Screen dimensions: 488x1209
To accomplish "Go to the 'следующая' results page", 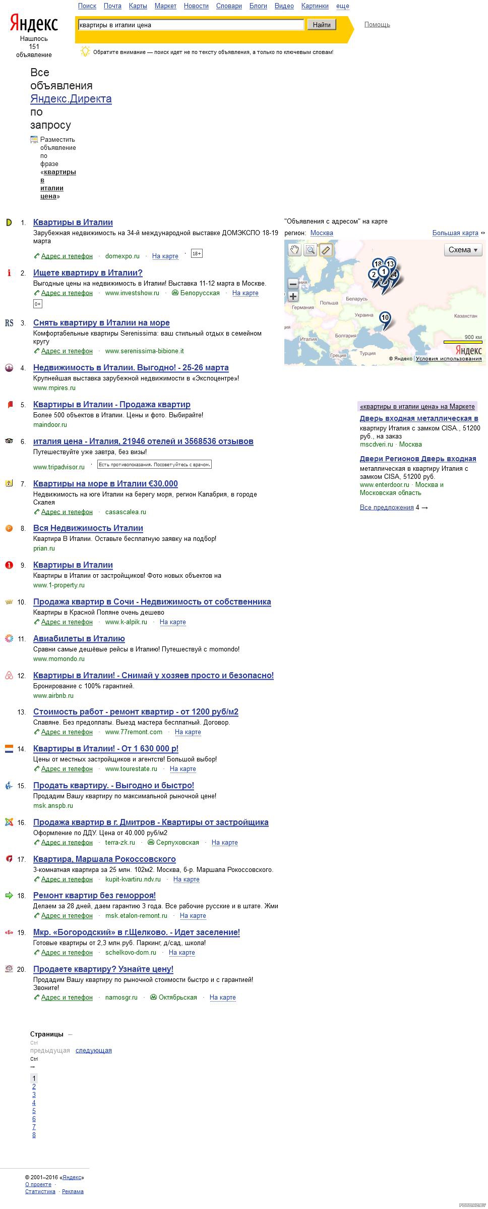I will pos(94,1050).
